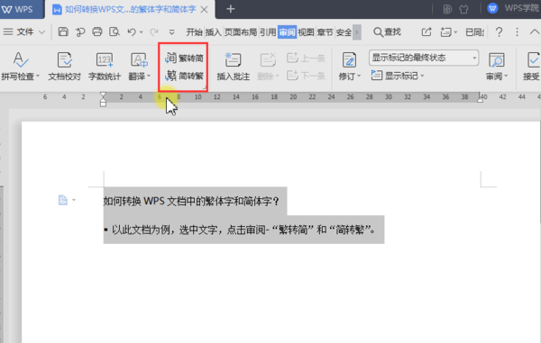Click the 查找 search button
The height and width of the screenshot is (343, 541).
(387, 32)
